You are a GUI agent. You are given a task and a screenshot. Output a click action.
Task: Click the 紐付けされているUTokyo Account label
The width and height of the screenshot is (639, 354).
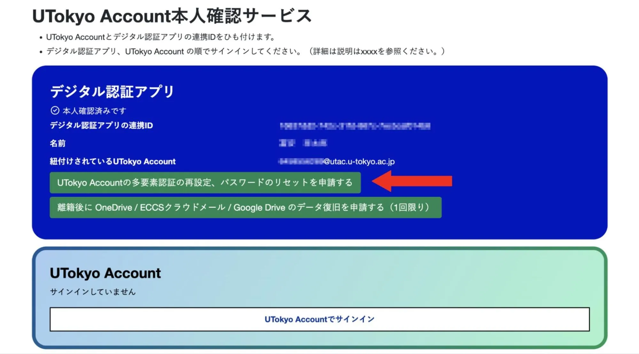pyautogui.click(x=113, y=162)
